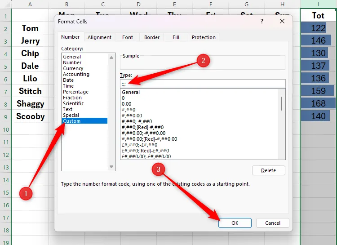Choose General in the Type list

(131, 92)
